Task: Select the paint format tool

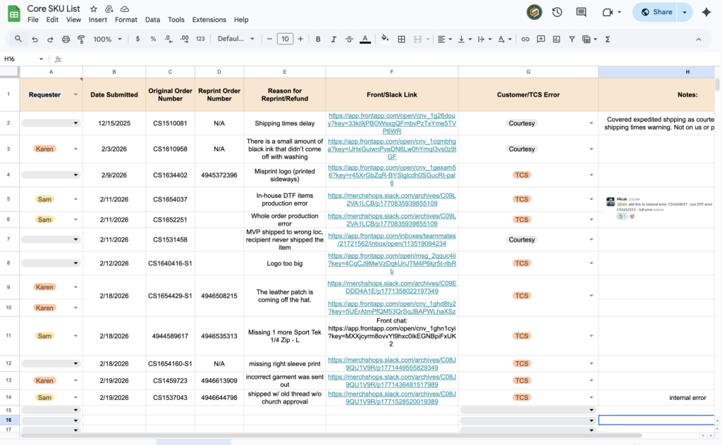Action: pyautogui.click(x=81, y=39)
